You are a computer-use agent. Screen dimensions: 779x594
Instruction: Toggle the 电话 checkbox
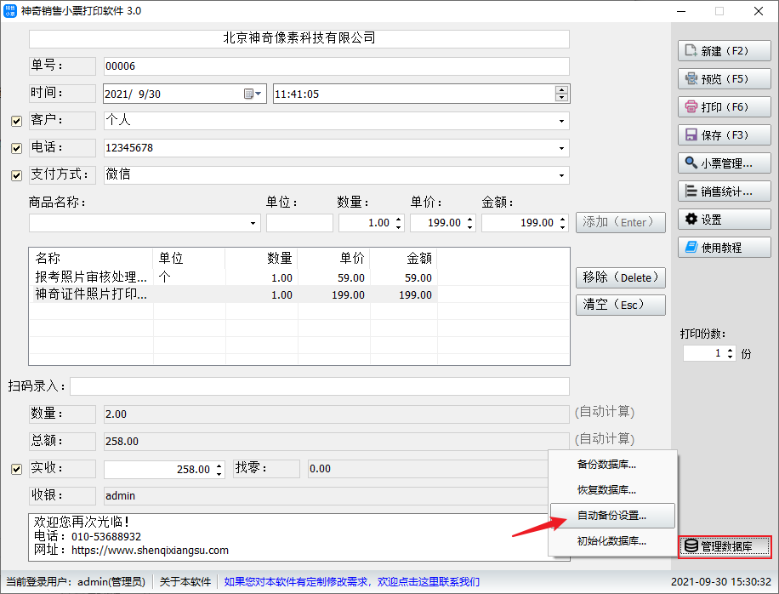16,148
